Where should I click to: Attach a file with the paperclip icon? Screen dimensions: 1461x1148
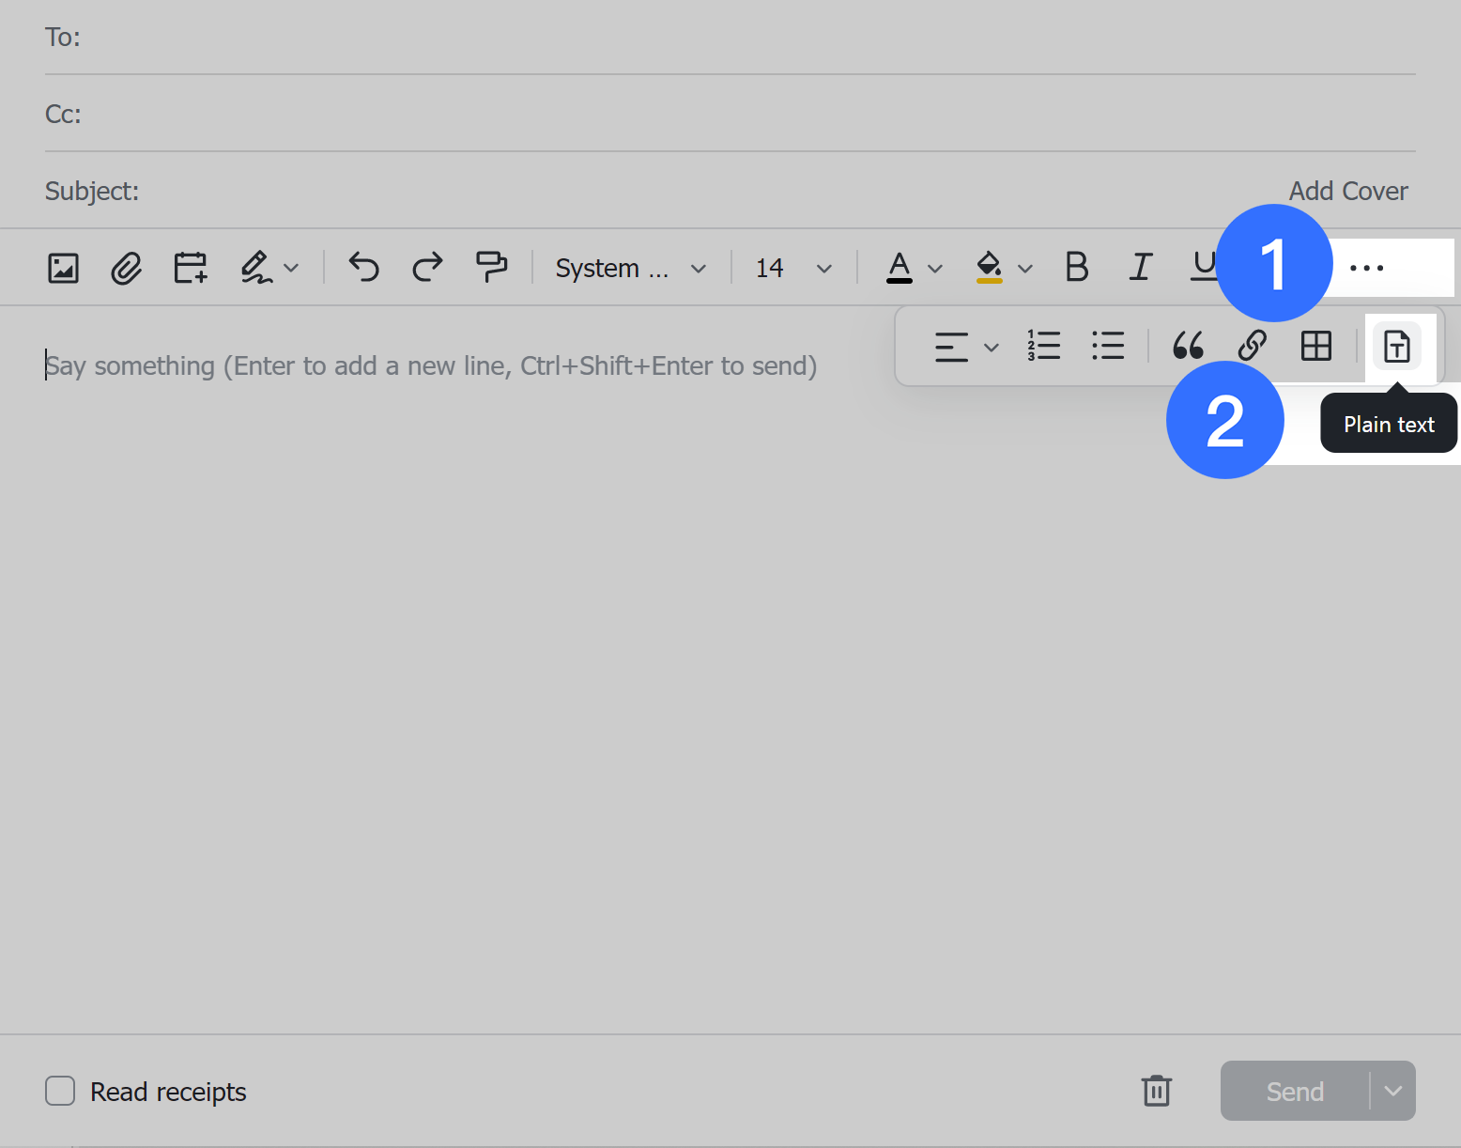tap(126, 269)
